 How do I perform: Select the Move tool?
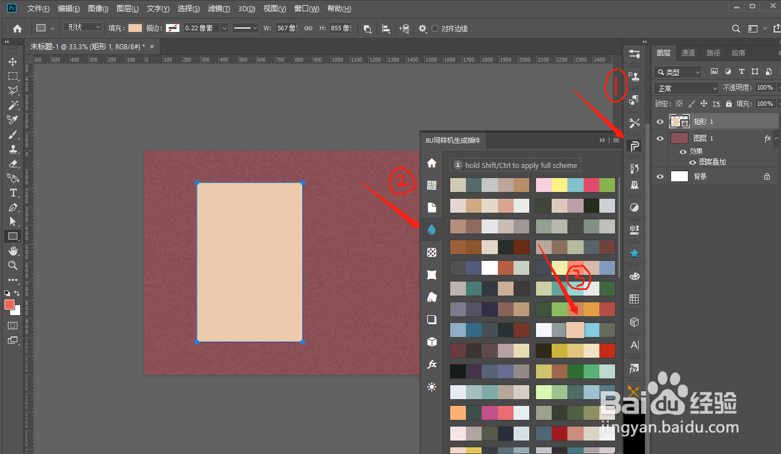(x=12, y=62)
